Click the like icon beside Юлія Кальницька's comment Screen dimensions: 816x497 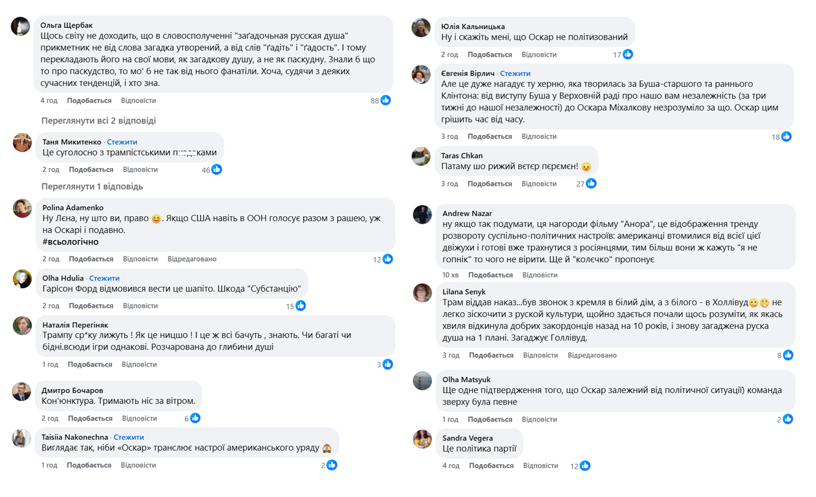pyautogui.click(x=628, y=54)
